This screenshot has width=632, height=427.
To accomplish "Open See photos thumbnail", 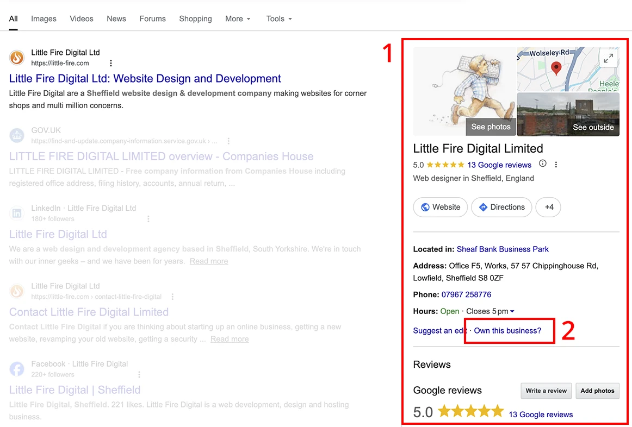I will pyautogui.click(x=464, y=91).
